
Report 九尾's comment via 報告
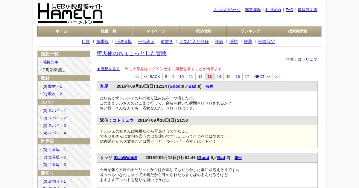coord(209,87)
